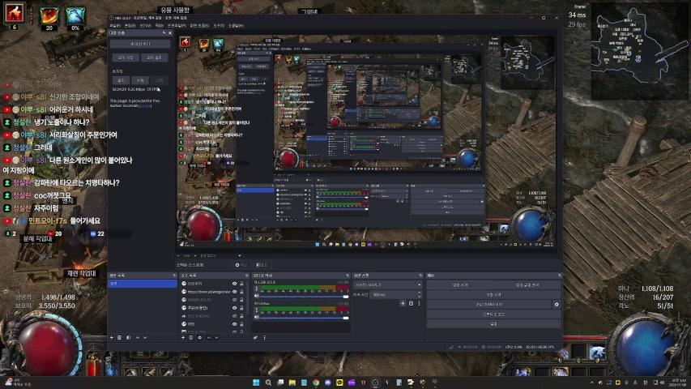The height and width of the screenshot is (389, 691).
Task: Expand the scene transition type dropdown
Action: tap(388, 285)
